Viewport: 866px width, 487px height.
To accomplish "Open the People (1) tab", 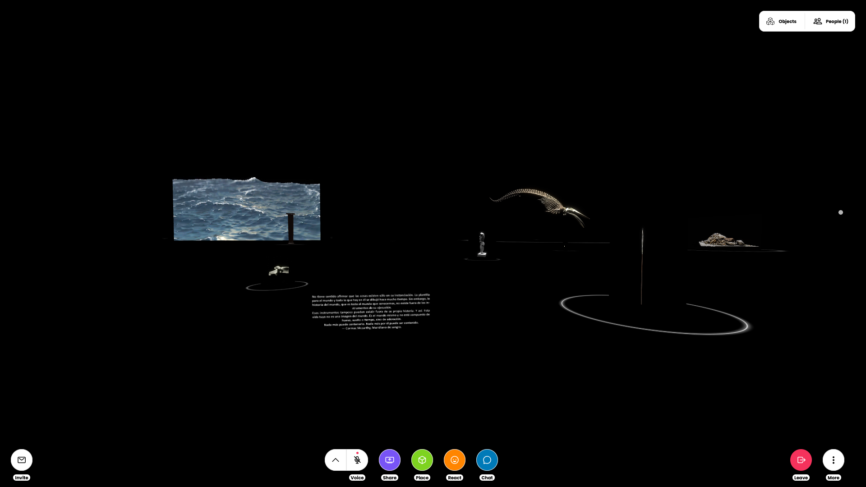I will click(x=830, y=21).
